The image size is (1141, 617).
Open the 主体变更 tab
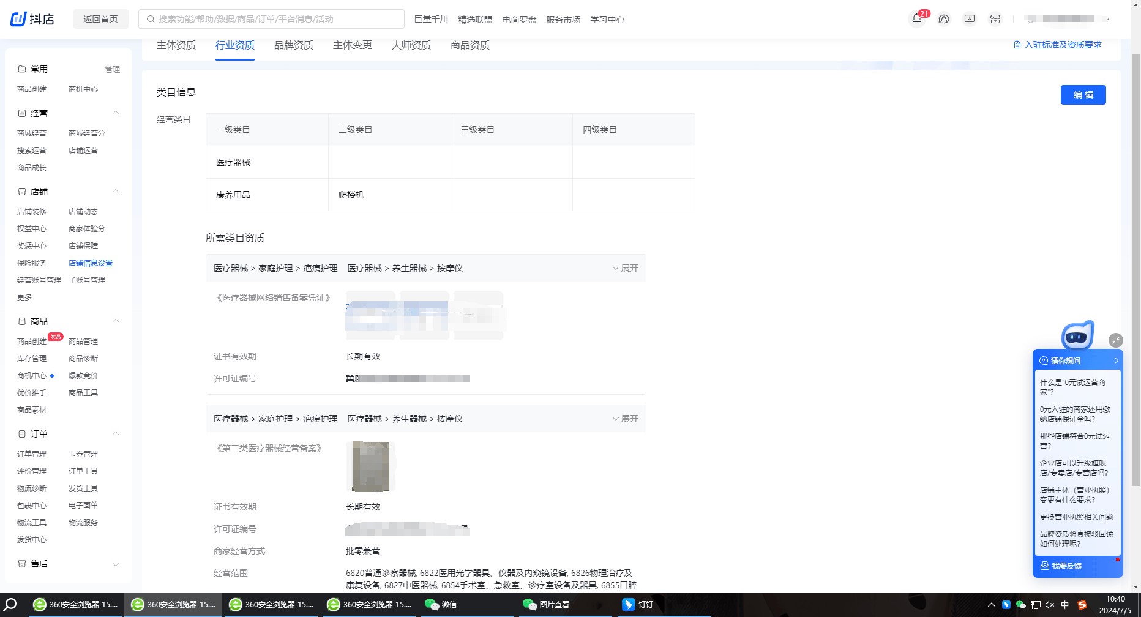[x=353, y=45]
